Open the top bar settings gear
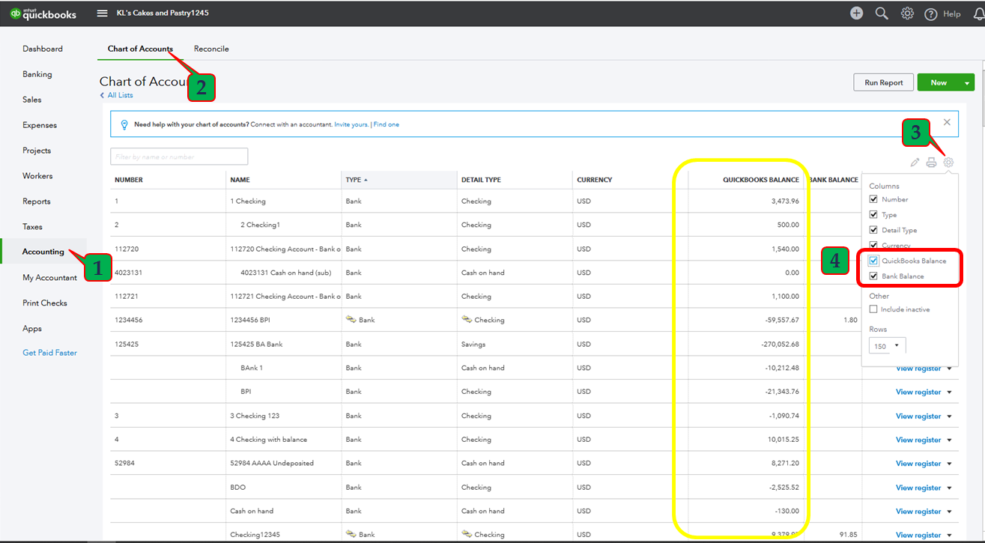Viewport: 985px width, 543px height. tap(907, 13)
